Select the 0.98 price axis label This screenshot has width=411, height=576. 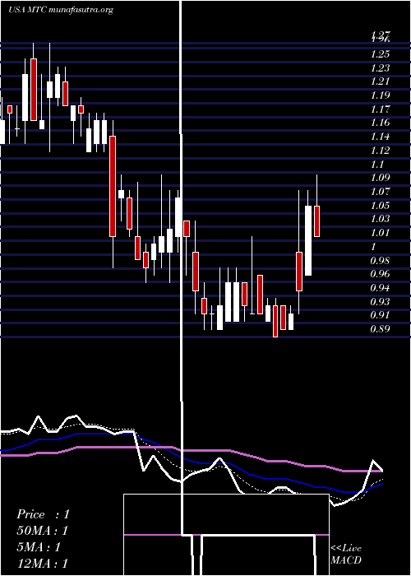click(x=380, y=261)
